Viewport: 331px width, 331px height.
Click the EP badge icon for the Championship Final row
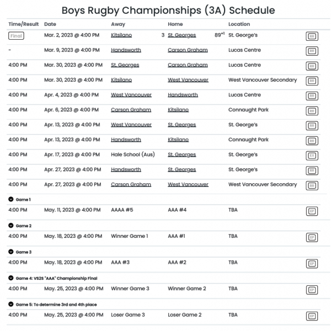(312, 290)
